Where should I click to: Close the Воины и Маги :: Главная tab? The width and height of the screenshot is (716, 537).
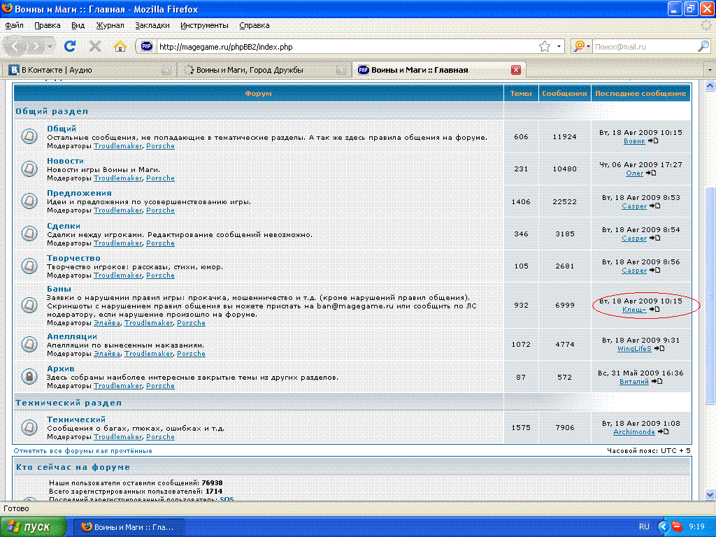click(516, 70)
